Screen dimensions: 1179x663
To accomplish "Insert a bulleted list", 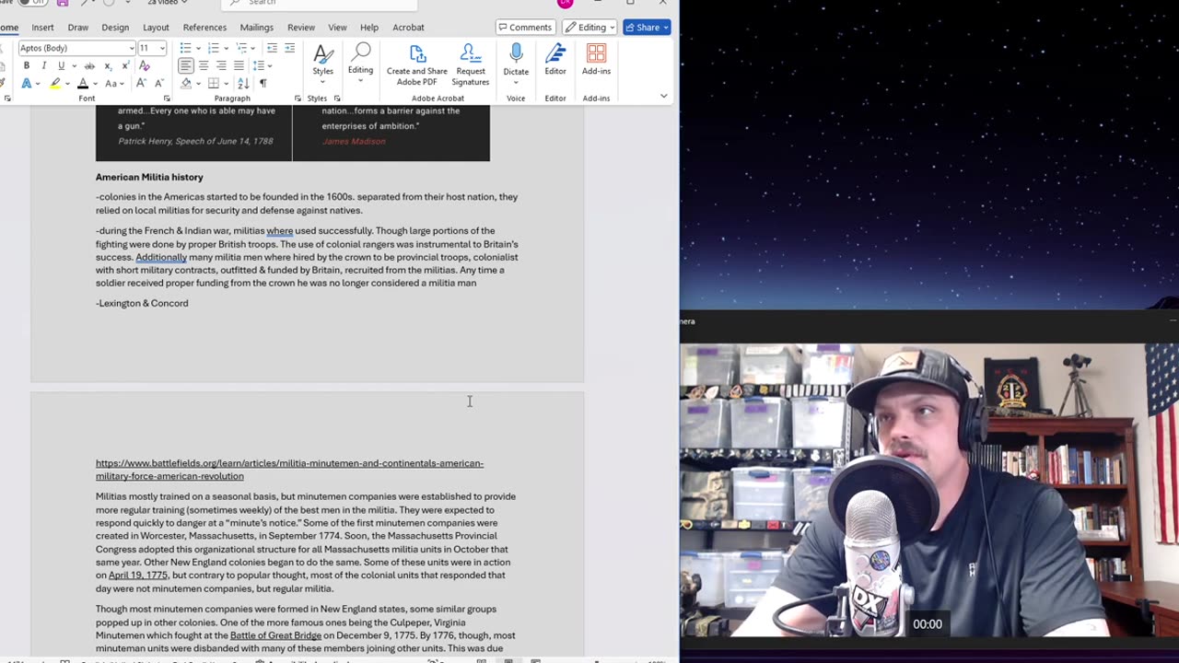I will point(185,48).
